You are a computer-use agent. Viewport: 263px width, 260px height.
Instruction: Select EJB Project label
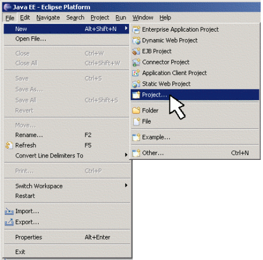[x=157, y=52]
